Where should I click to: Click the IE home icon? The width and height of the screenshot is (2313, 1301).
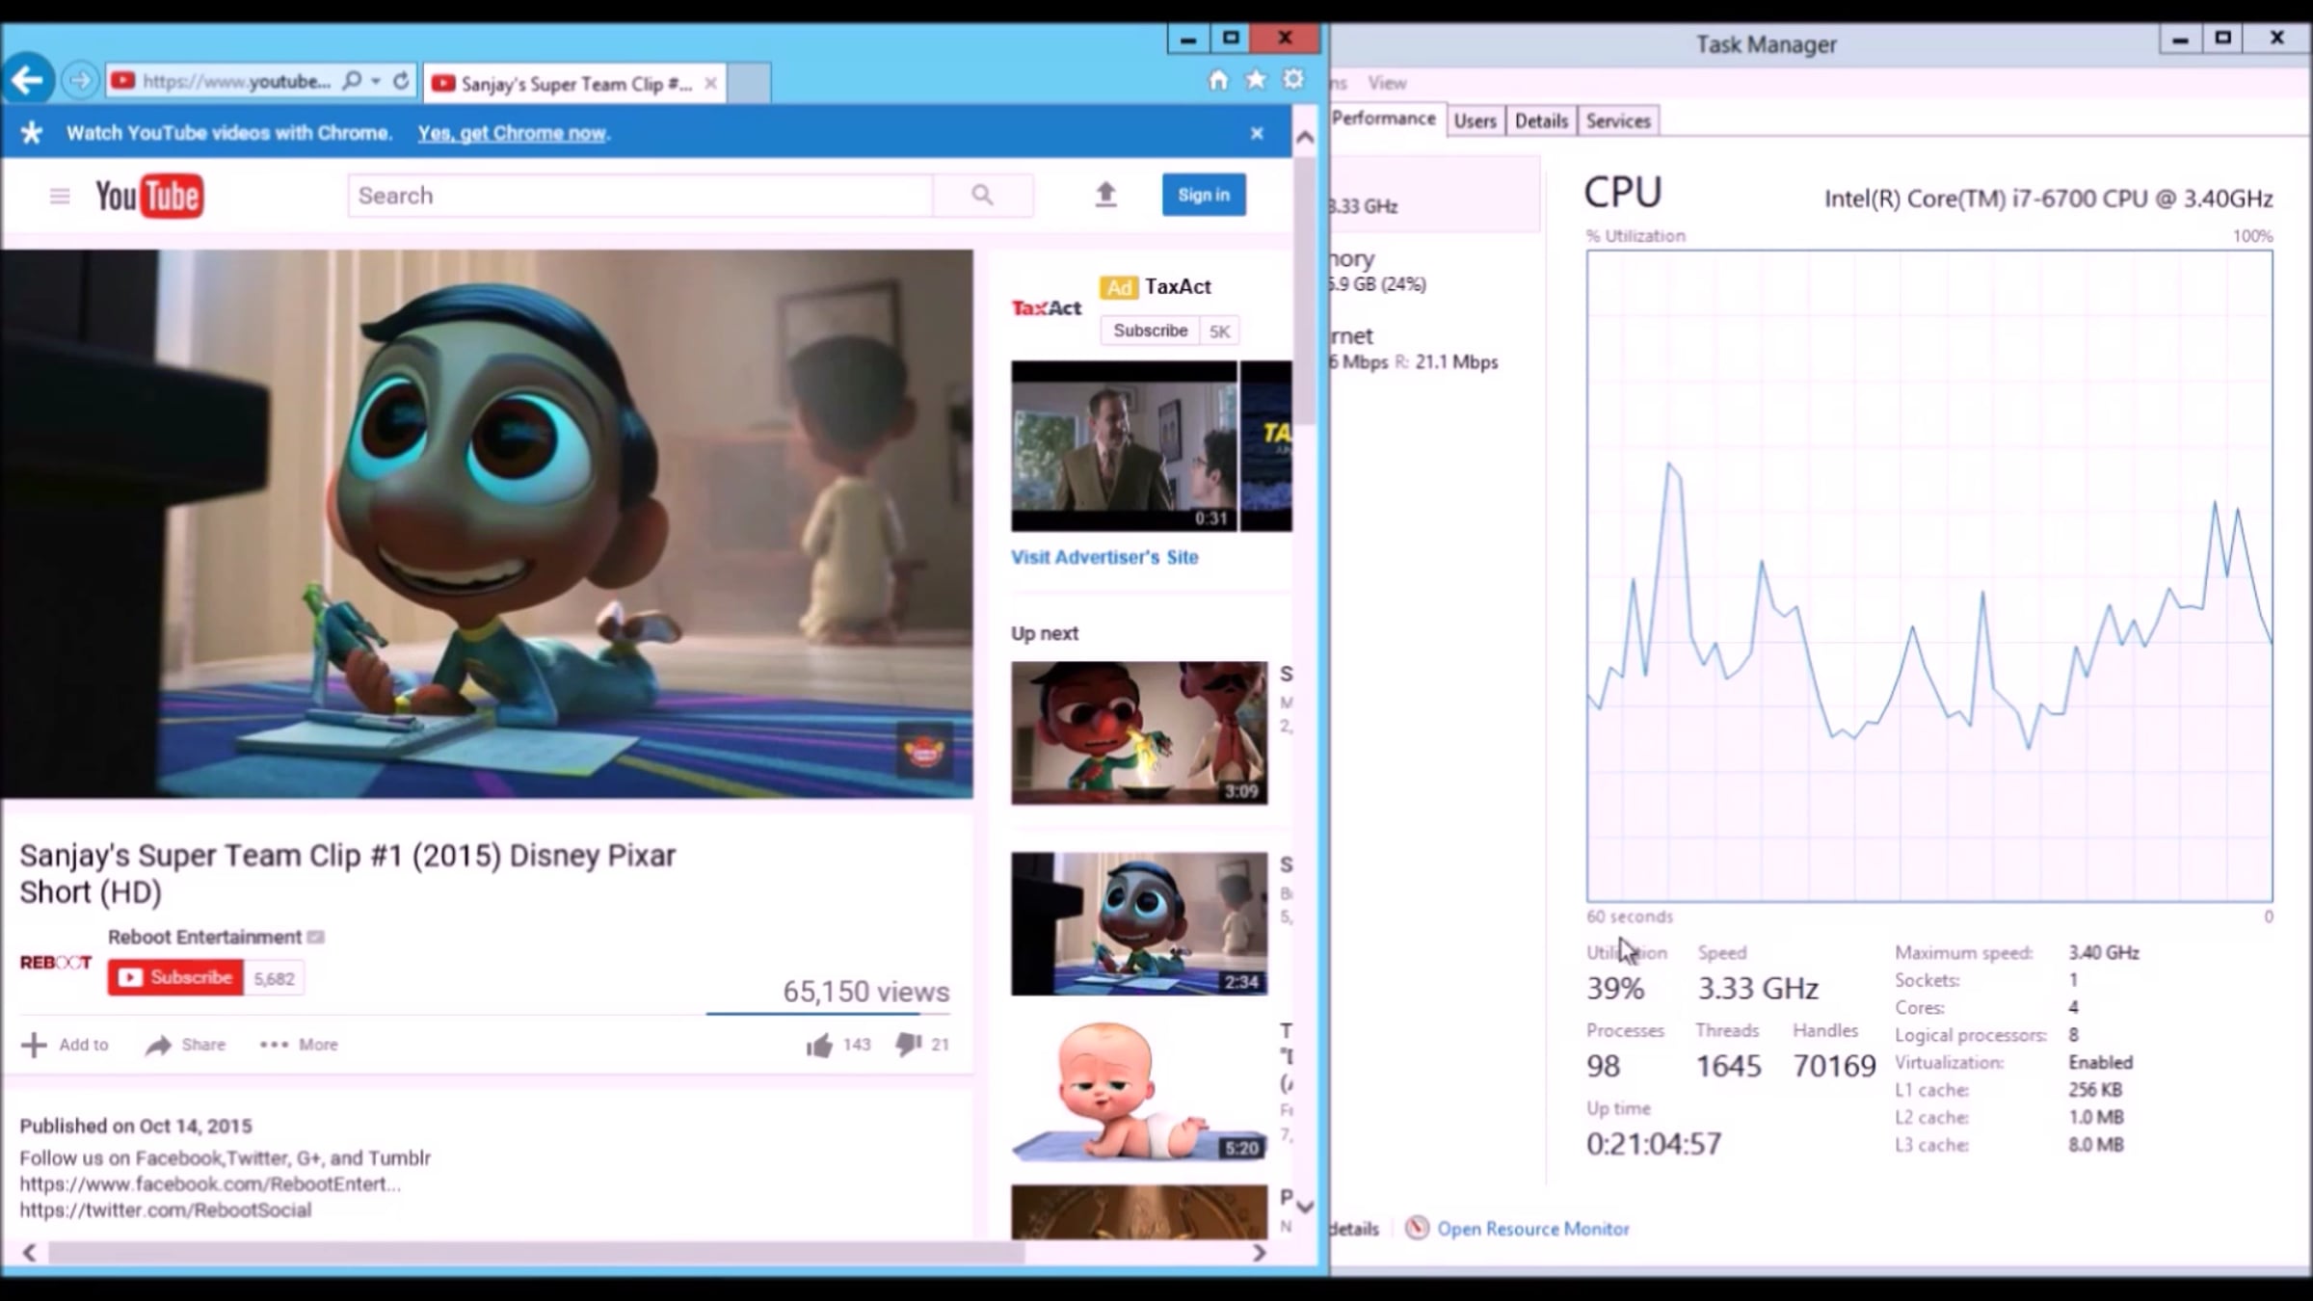click(1218, 80)
